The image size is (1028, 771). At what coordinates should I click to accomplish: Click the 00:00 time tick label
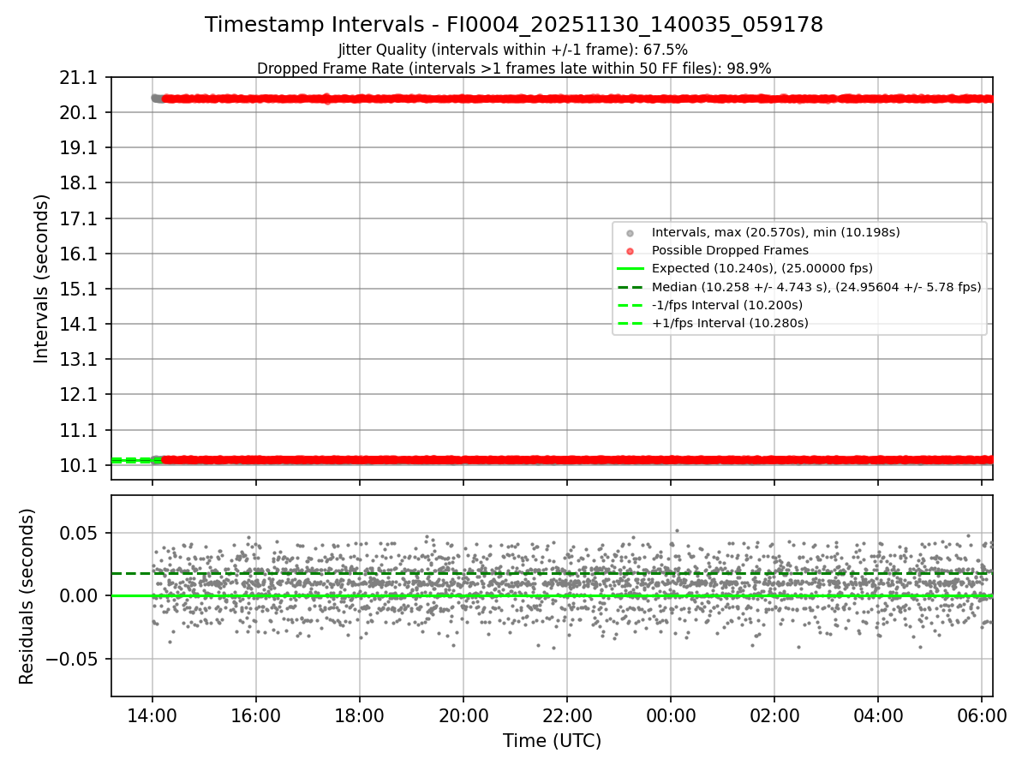click(x=671, y=714)
